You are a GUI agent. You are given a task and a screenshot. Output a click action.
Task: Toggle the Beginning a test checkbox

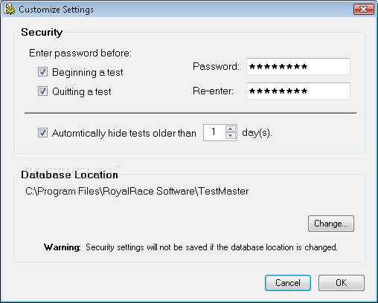42,72
